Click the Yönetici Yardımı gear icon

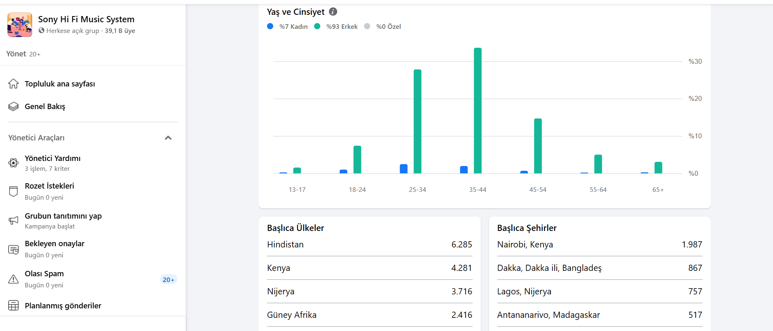point(14,163)
